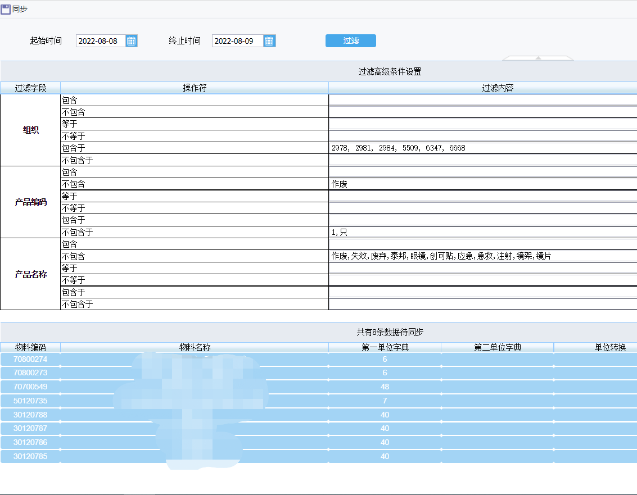This screenshot has width=637, height=495.
Task: Click the 产品编码 包含 content field
Action: (x=483, y=172)
